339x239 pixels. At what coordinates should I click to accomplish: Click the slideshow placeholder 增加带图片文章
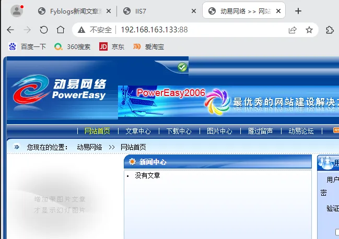pos(60,199)
